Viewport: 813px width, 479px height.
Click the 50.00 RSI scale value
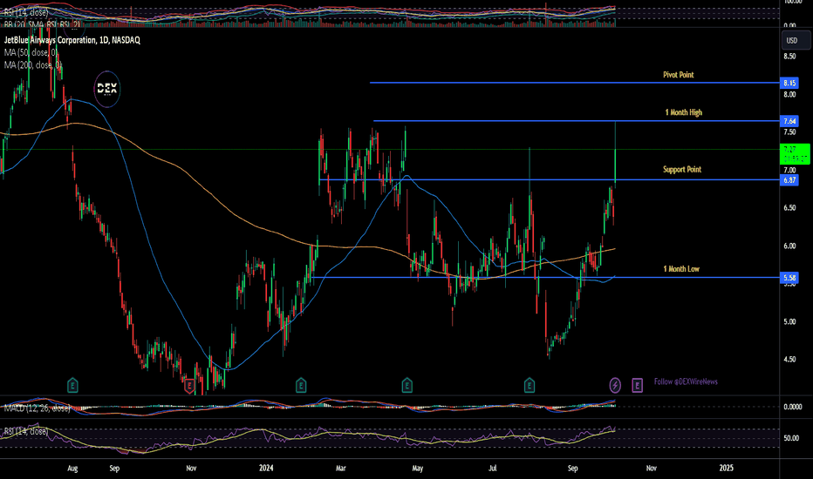[x=790, y=438]
